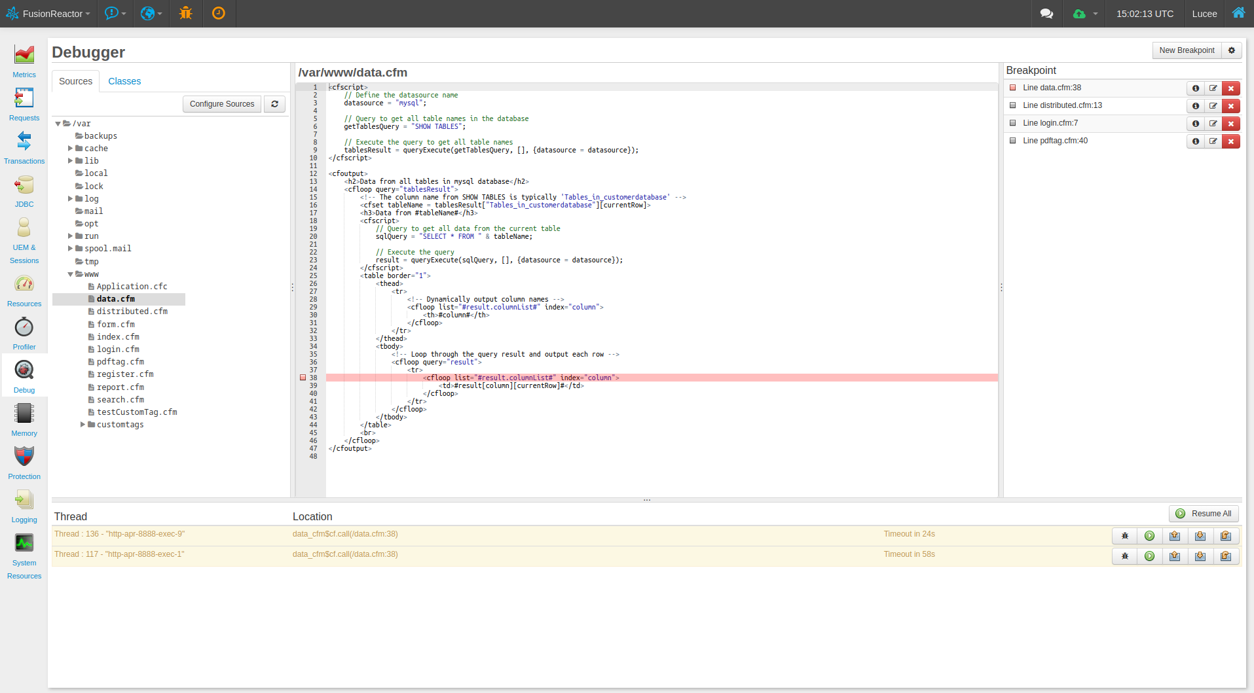Viewport: 1254px width, 693px height.
Task: Toggle the login.cfm:7 breakpoint enable box
Action: click(x=1013, y=123)
